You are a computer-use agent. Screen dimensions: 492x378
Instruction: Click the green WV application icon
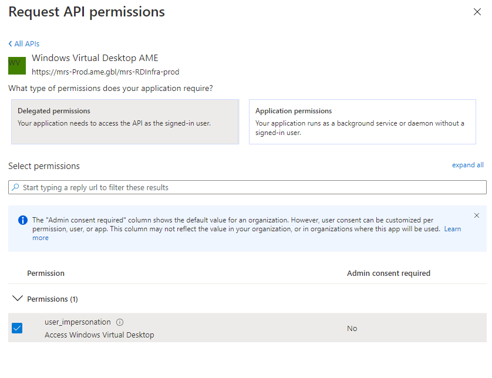17,65
